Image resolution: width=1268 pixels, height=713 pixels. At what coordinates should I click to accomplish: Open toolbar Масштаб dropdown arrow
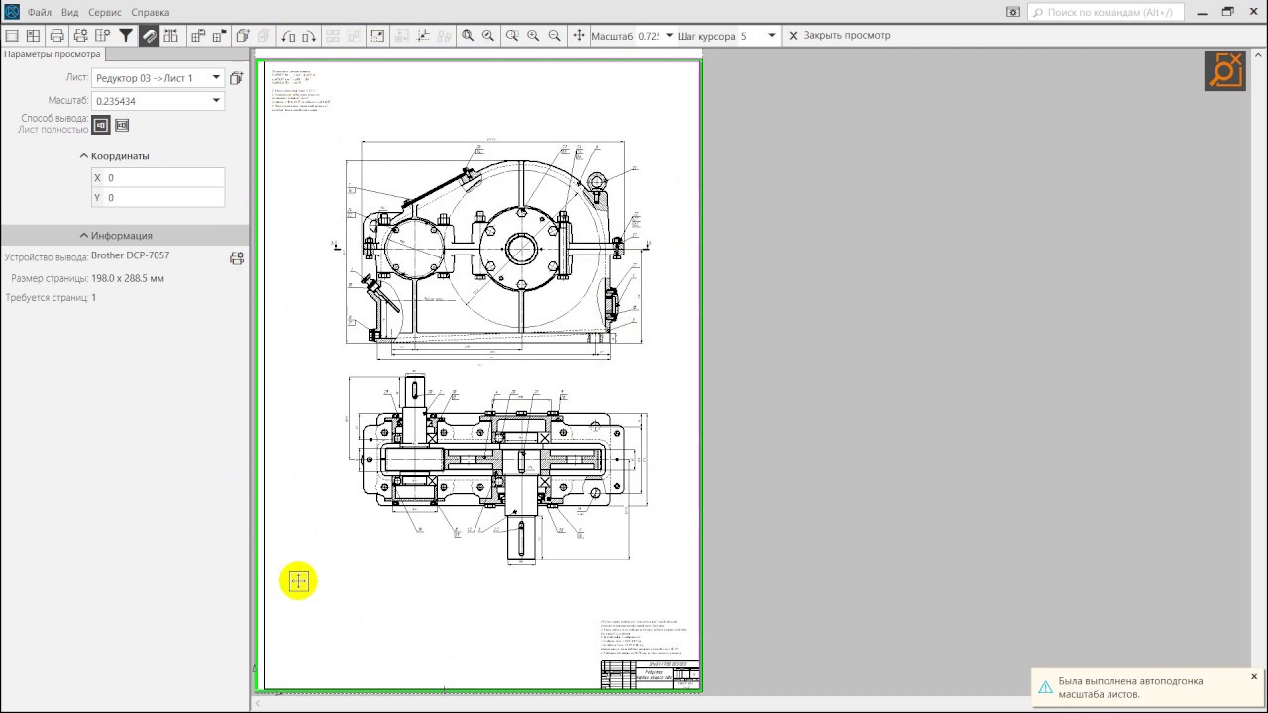click(x=669, y=36)
